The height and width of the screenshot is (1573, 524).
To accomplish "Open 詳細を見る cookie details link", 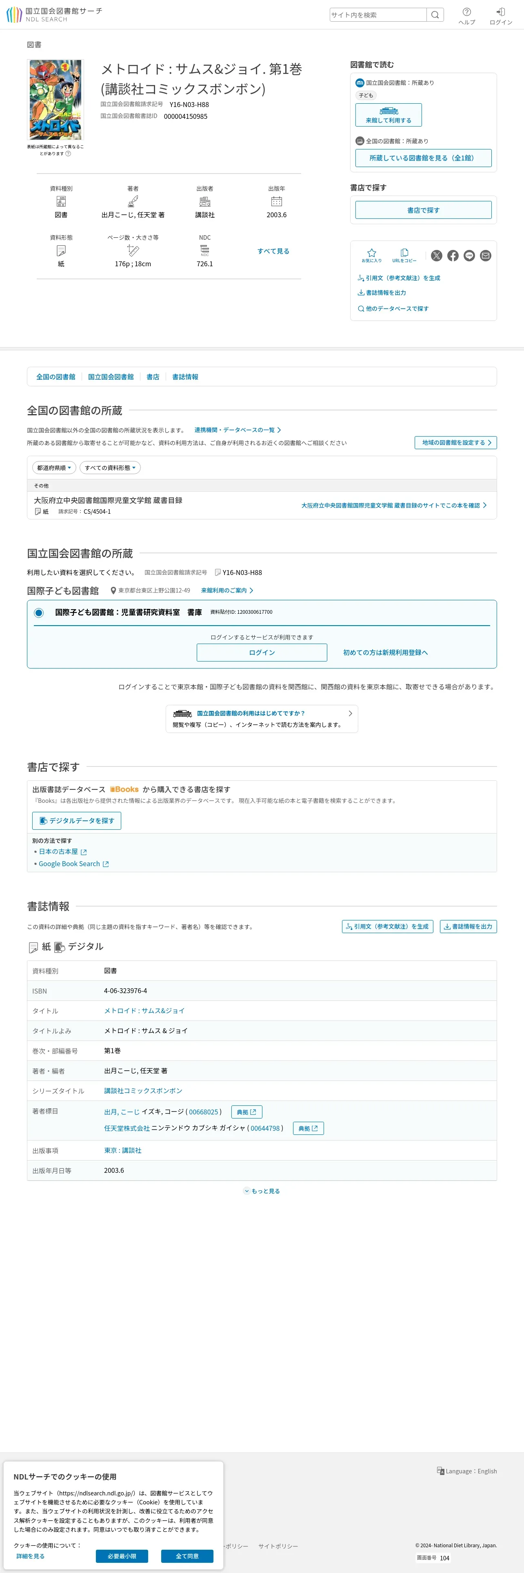I will tap(31, 1556).
